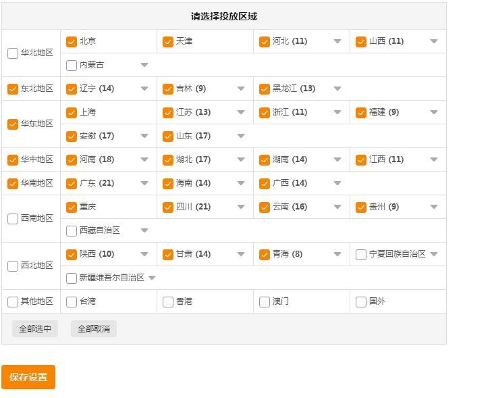Screen dimensions: 490x398
Task: Expand the 云南 city dropdown arrow
Action: 337,207
